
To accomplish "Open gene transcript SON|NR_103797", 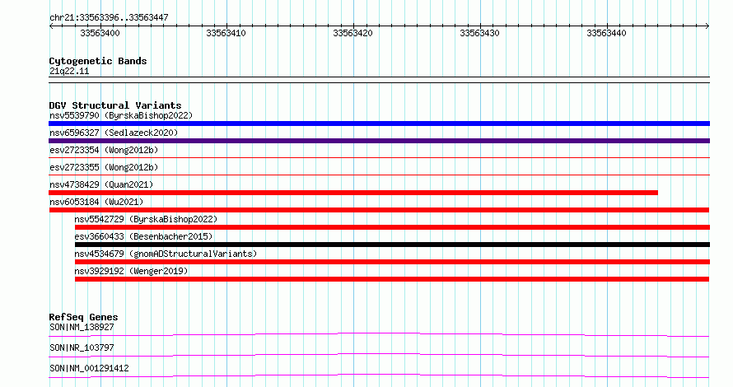I will pos(82,347).
